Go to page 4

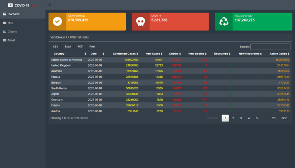[x=249, y=118]
